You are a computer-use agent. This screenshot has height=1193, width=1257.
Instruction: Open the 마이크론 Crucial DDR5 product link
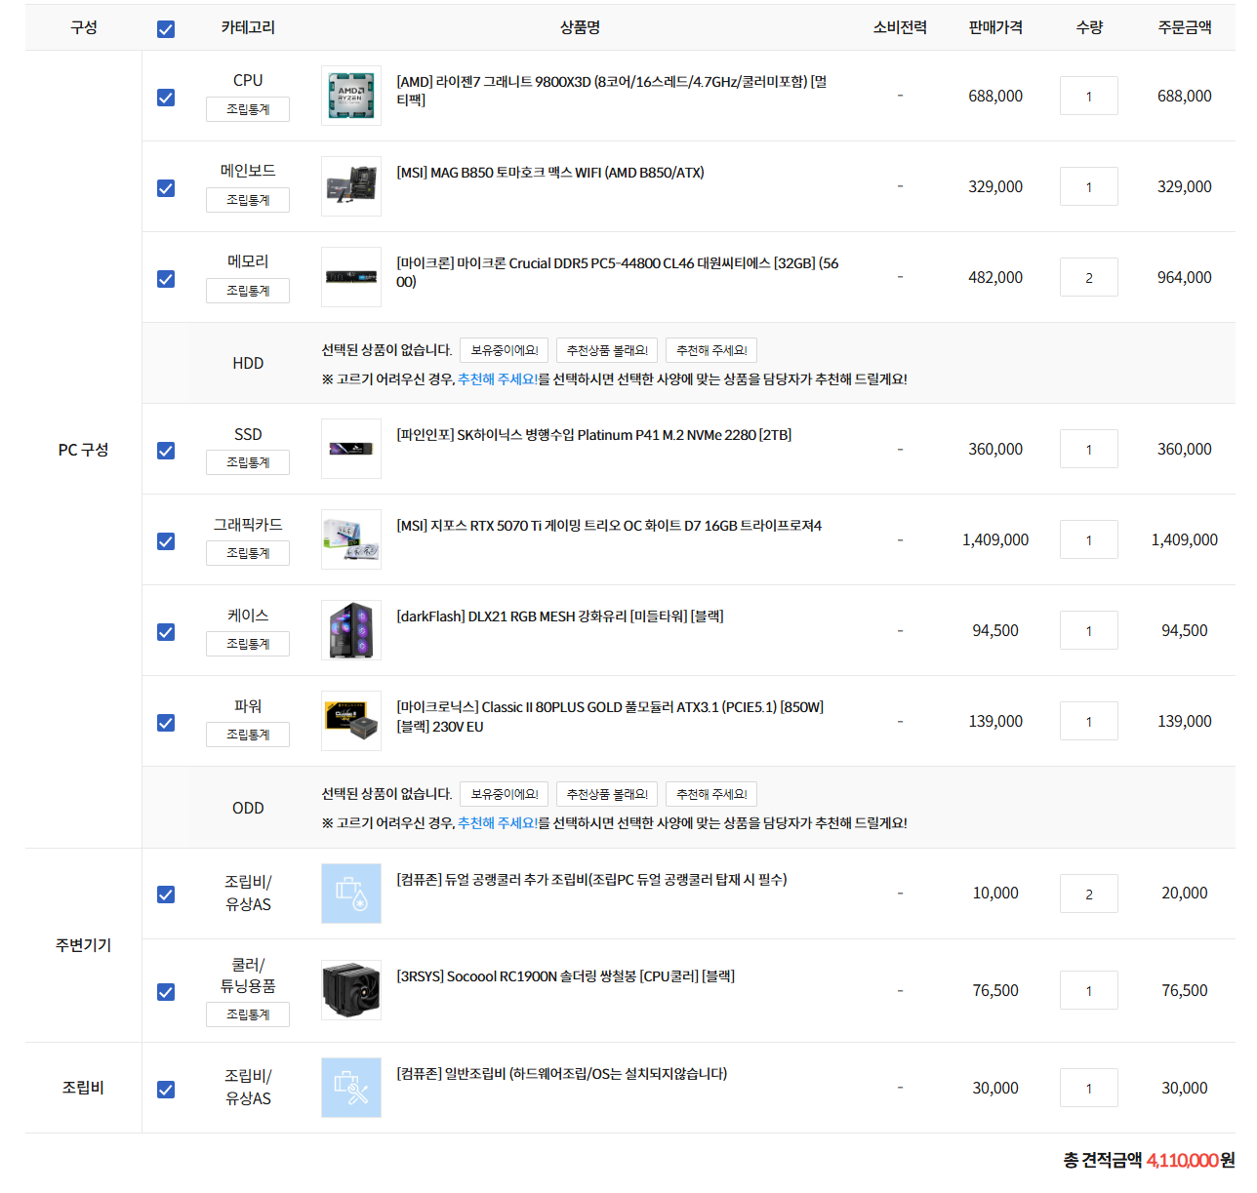618,272
